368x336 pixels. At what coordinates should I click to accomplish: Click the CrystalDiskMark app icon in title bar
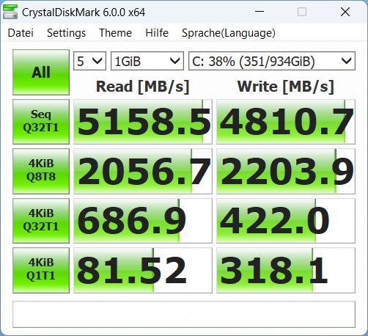[x=10, y=12]
